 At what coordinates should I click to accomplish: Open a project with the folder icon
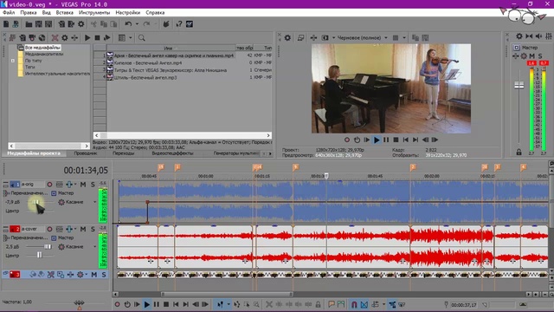[x=29, y=24]
